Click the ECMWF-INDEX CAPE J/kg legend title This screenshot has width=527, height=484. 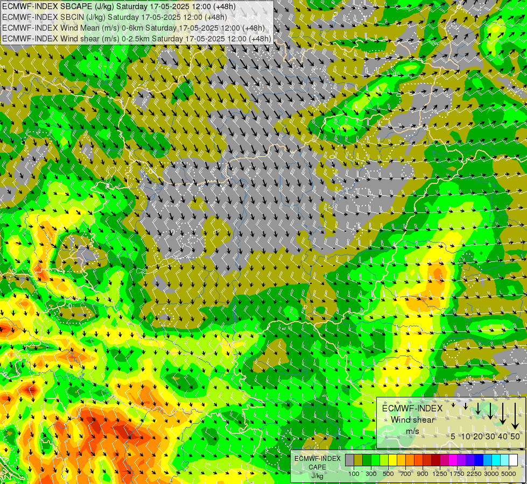[x=317, y=467]
